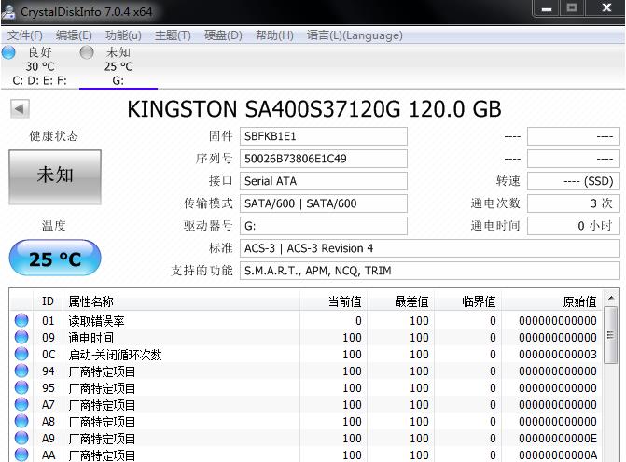626x462 pixels.
Task: Click the serial number field
Action: click(323, 159)
